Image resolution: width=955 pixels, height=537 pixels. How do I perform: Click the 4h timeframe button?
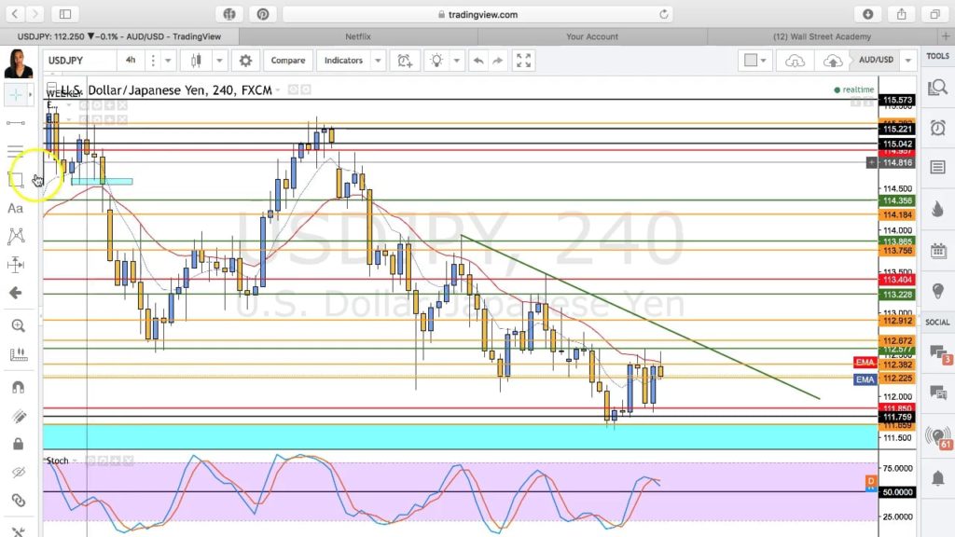click(131, 61)
